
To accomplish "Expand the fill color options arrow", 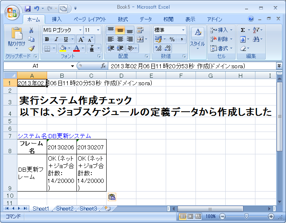I will (x=69, y=48).
